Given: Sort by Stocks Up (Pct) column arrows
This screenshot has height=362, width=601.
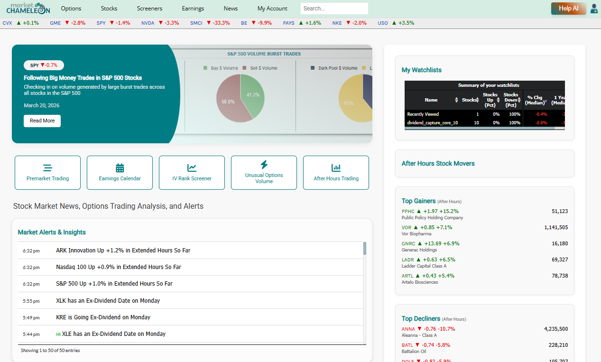Looking at the screenshot, I should [499, 100].
